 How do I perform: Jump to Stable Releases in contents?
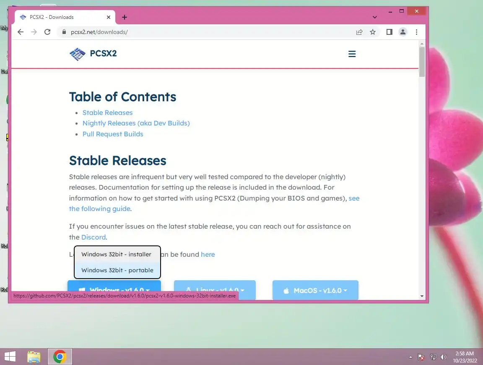(107, 112)
